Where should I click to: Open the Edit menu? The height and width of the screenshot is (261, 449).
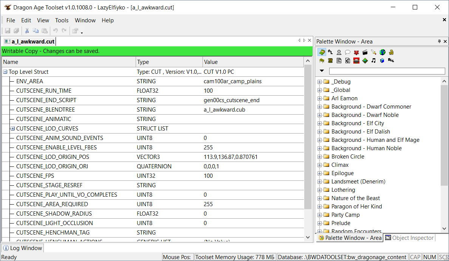pos(26,20)
